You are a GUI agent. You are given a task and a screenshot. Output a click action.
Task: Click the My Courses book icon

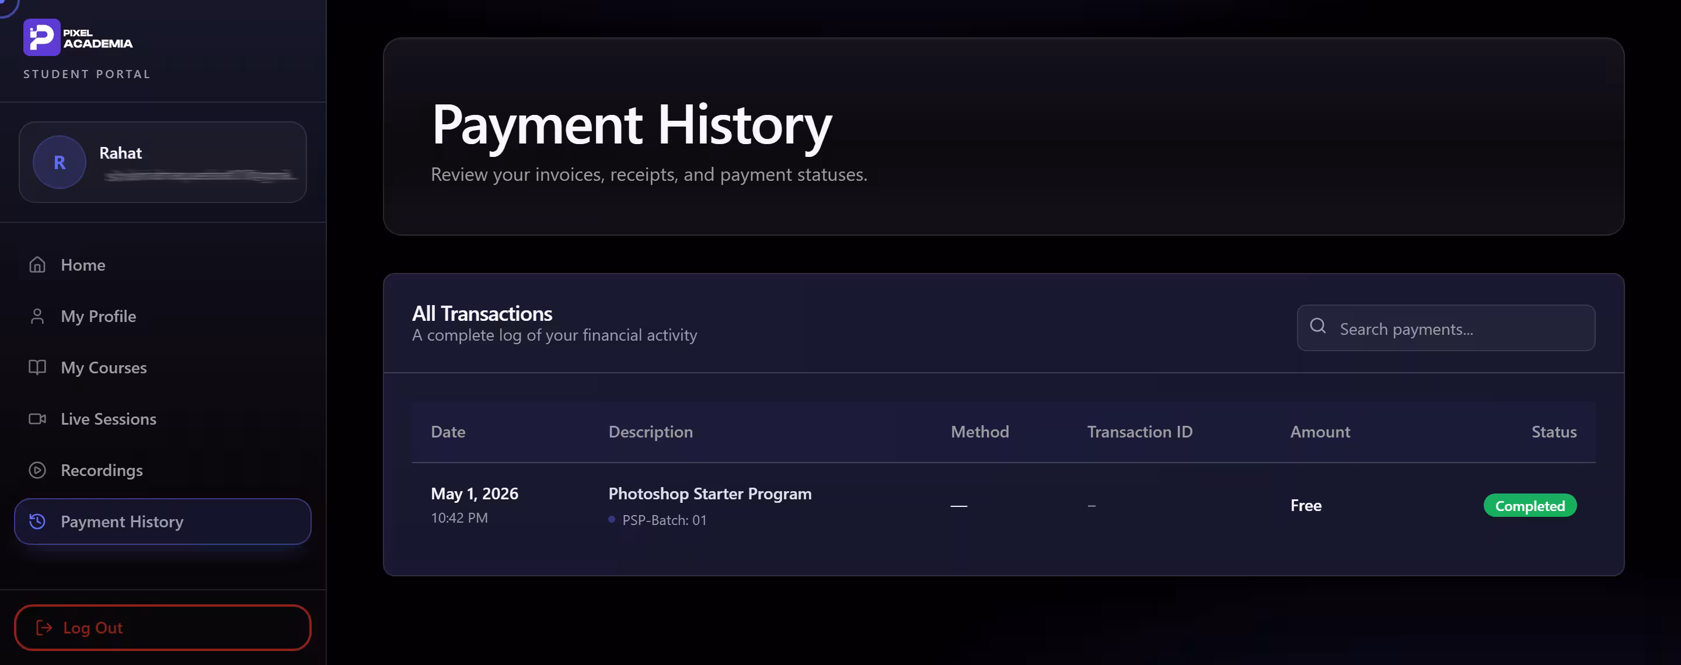click(37, 367)
